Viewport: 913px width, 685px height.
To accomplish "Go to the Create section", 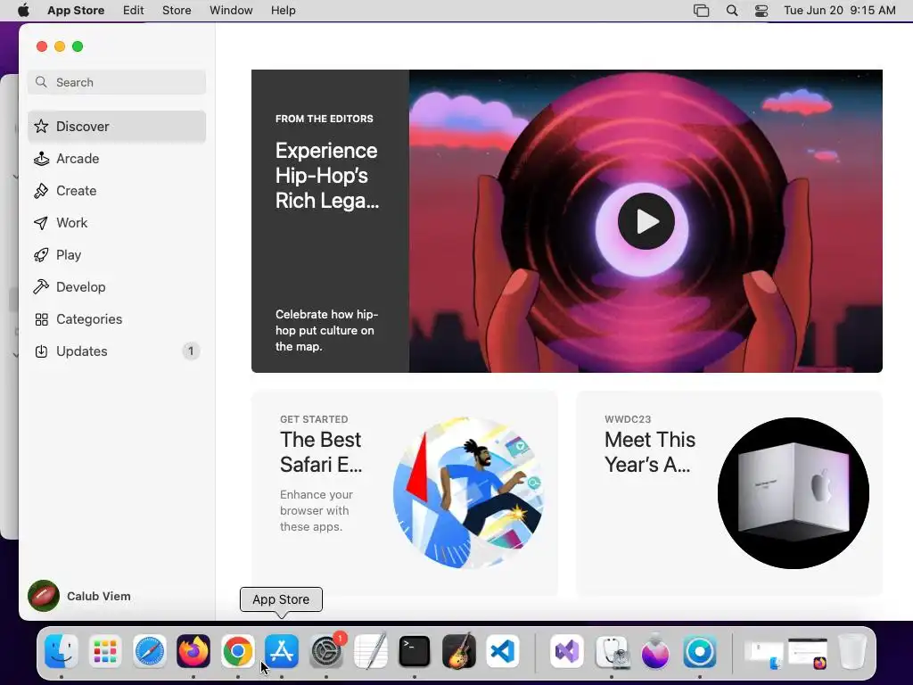I will (117, 191).
